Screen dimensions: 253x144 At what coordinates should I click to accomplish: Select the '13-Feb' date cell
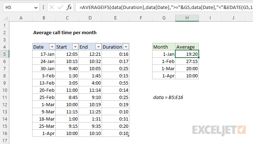pos(44,83)
